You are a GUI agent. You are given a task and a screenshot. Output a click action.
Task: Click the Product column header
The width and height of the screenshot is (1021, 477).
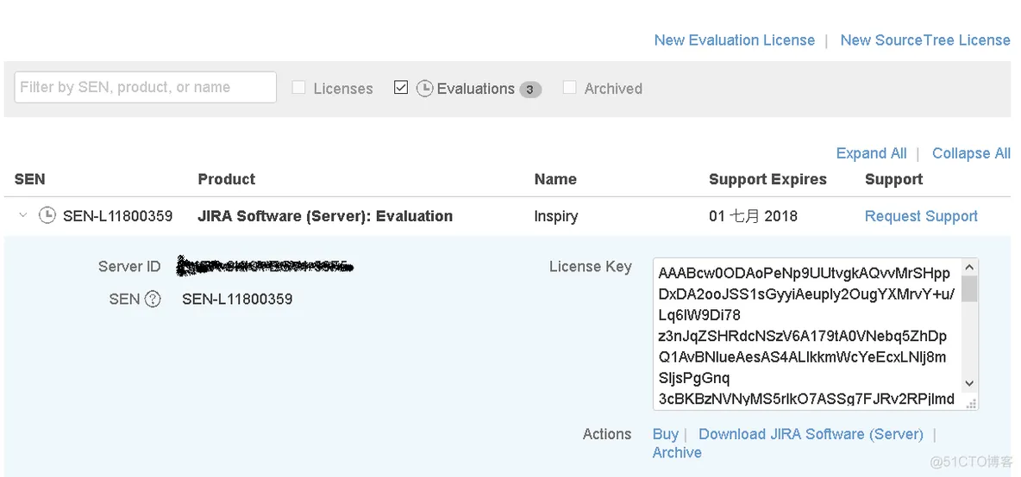point(227,179)
